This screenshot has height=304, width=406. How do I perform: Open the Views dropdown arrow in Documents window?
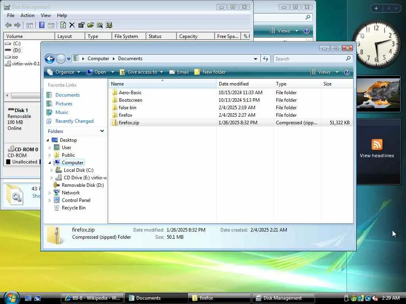(x=337, y=72)
